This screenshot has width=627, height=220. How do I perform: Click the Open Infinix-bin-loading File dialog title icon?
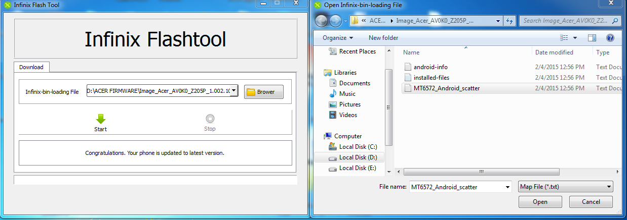[318, 5]
